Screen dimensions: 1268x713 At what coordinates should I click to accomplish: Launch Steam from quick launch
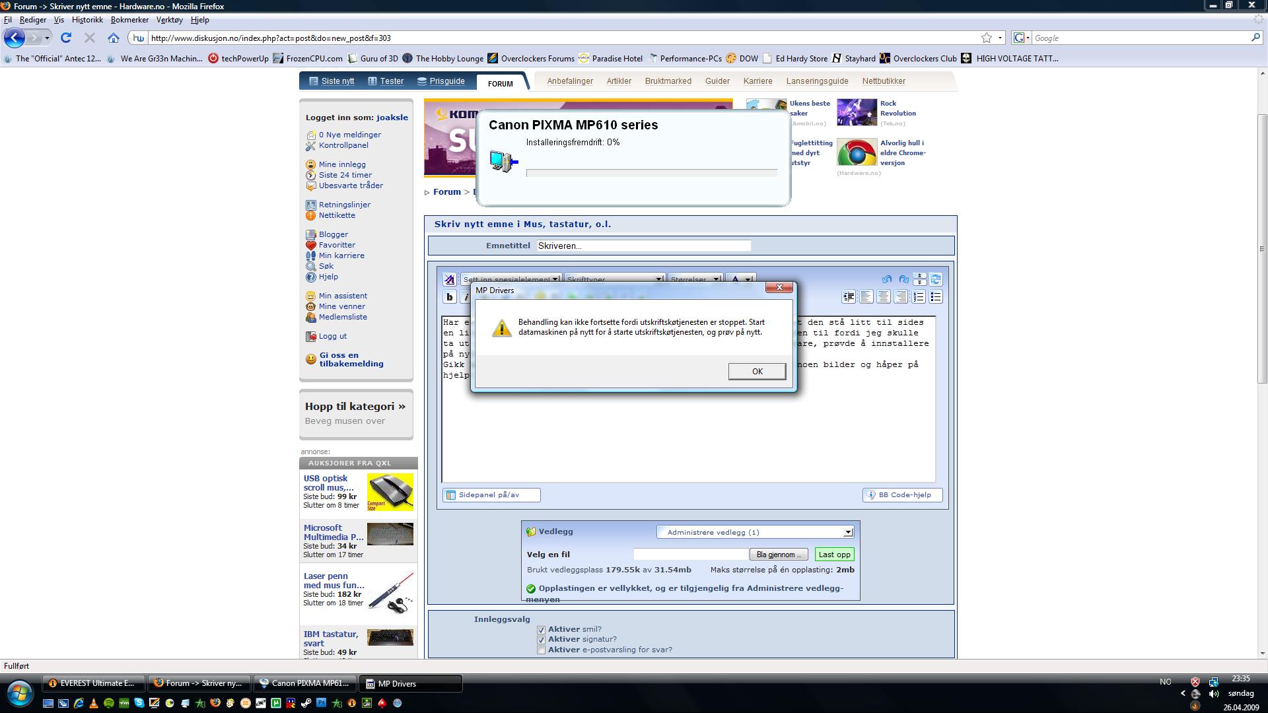pos(306,703)
